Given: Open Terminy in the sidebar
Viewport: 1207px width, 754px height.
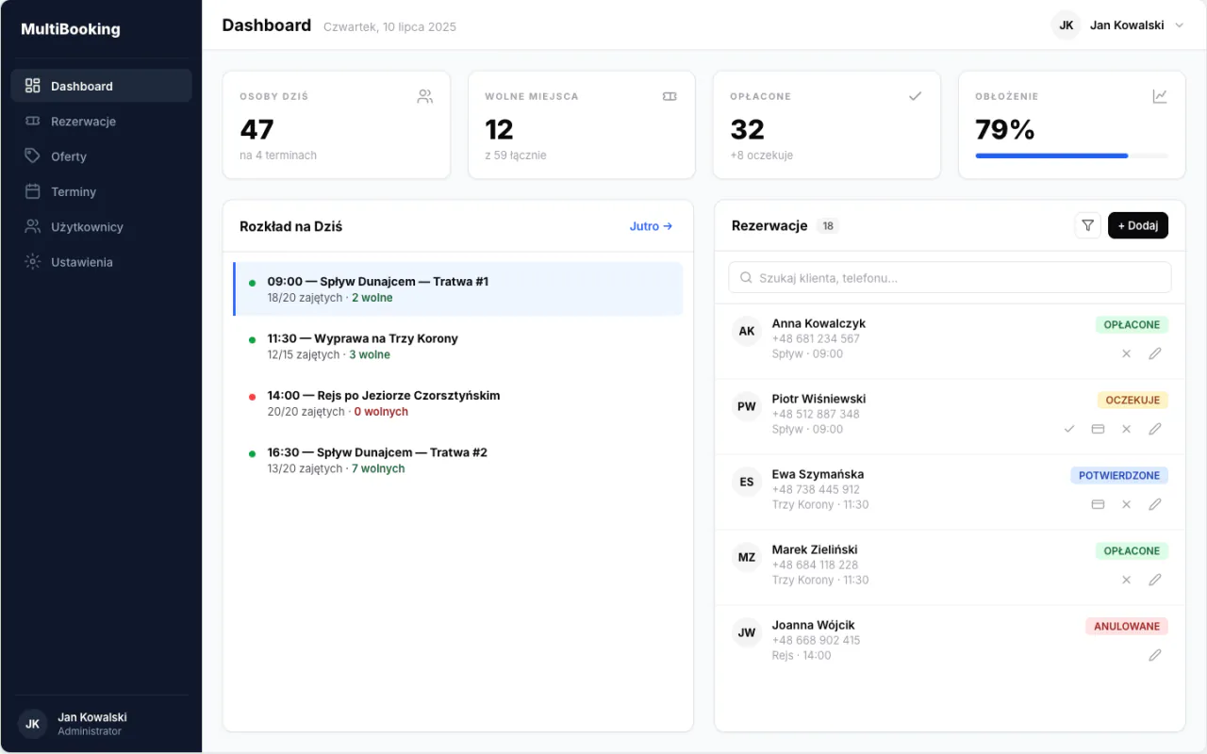Looking at the screenshot, I should tap(101, 191).
